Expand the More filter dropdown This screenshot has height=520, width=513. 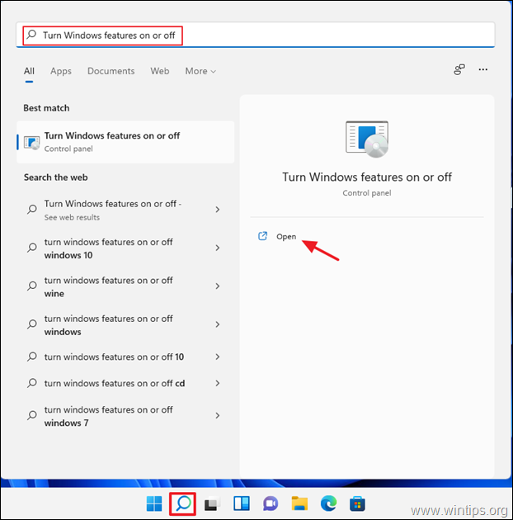click(x=200, y=71)
